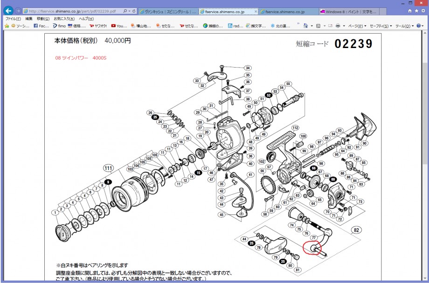
Task: Close the active fservice.shimano.co.jp tab
Action: (256, 12)
